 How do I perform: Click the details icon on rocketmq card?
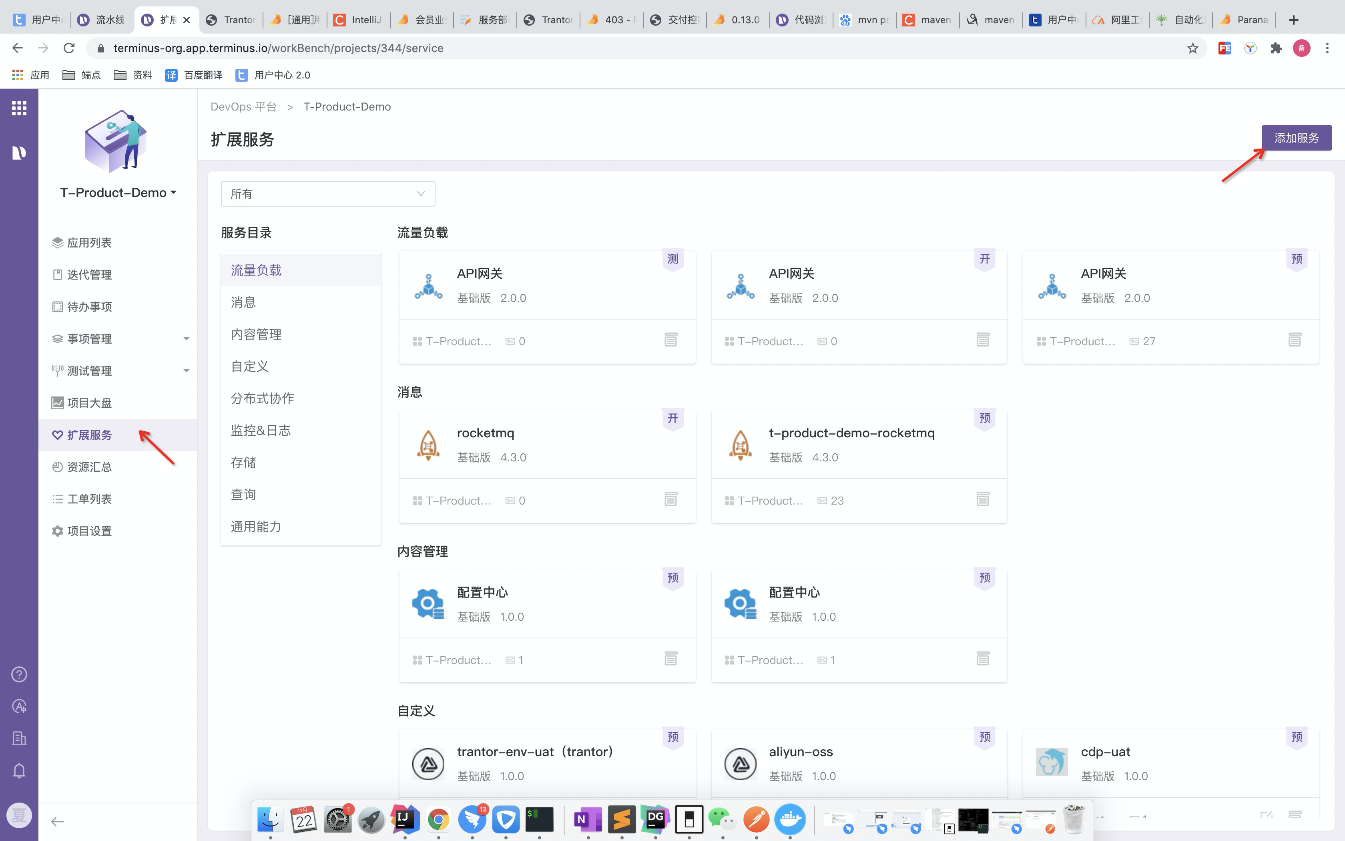(x=671, y=499)
